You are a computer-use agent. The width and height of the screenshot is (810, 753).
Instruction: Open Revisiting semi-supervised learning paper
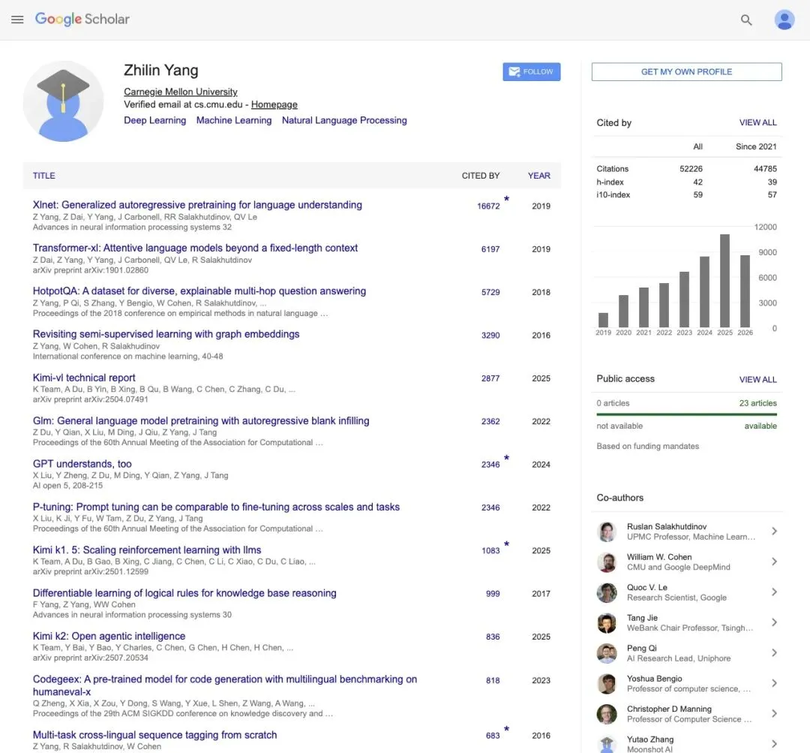click(x=166, y=334)
